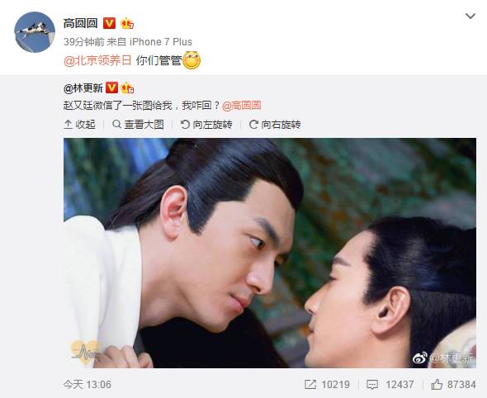Click the expanded repost photo
The height and width of the screenshot is (398, 487).
pos(270,253)
